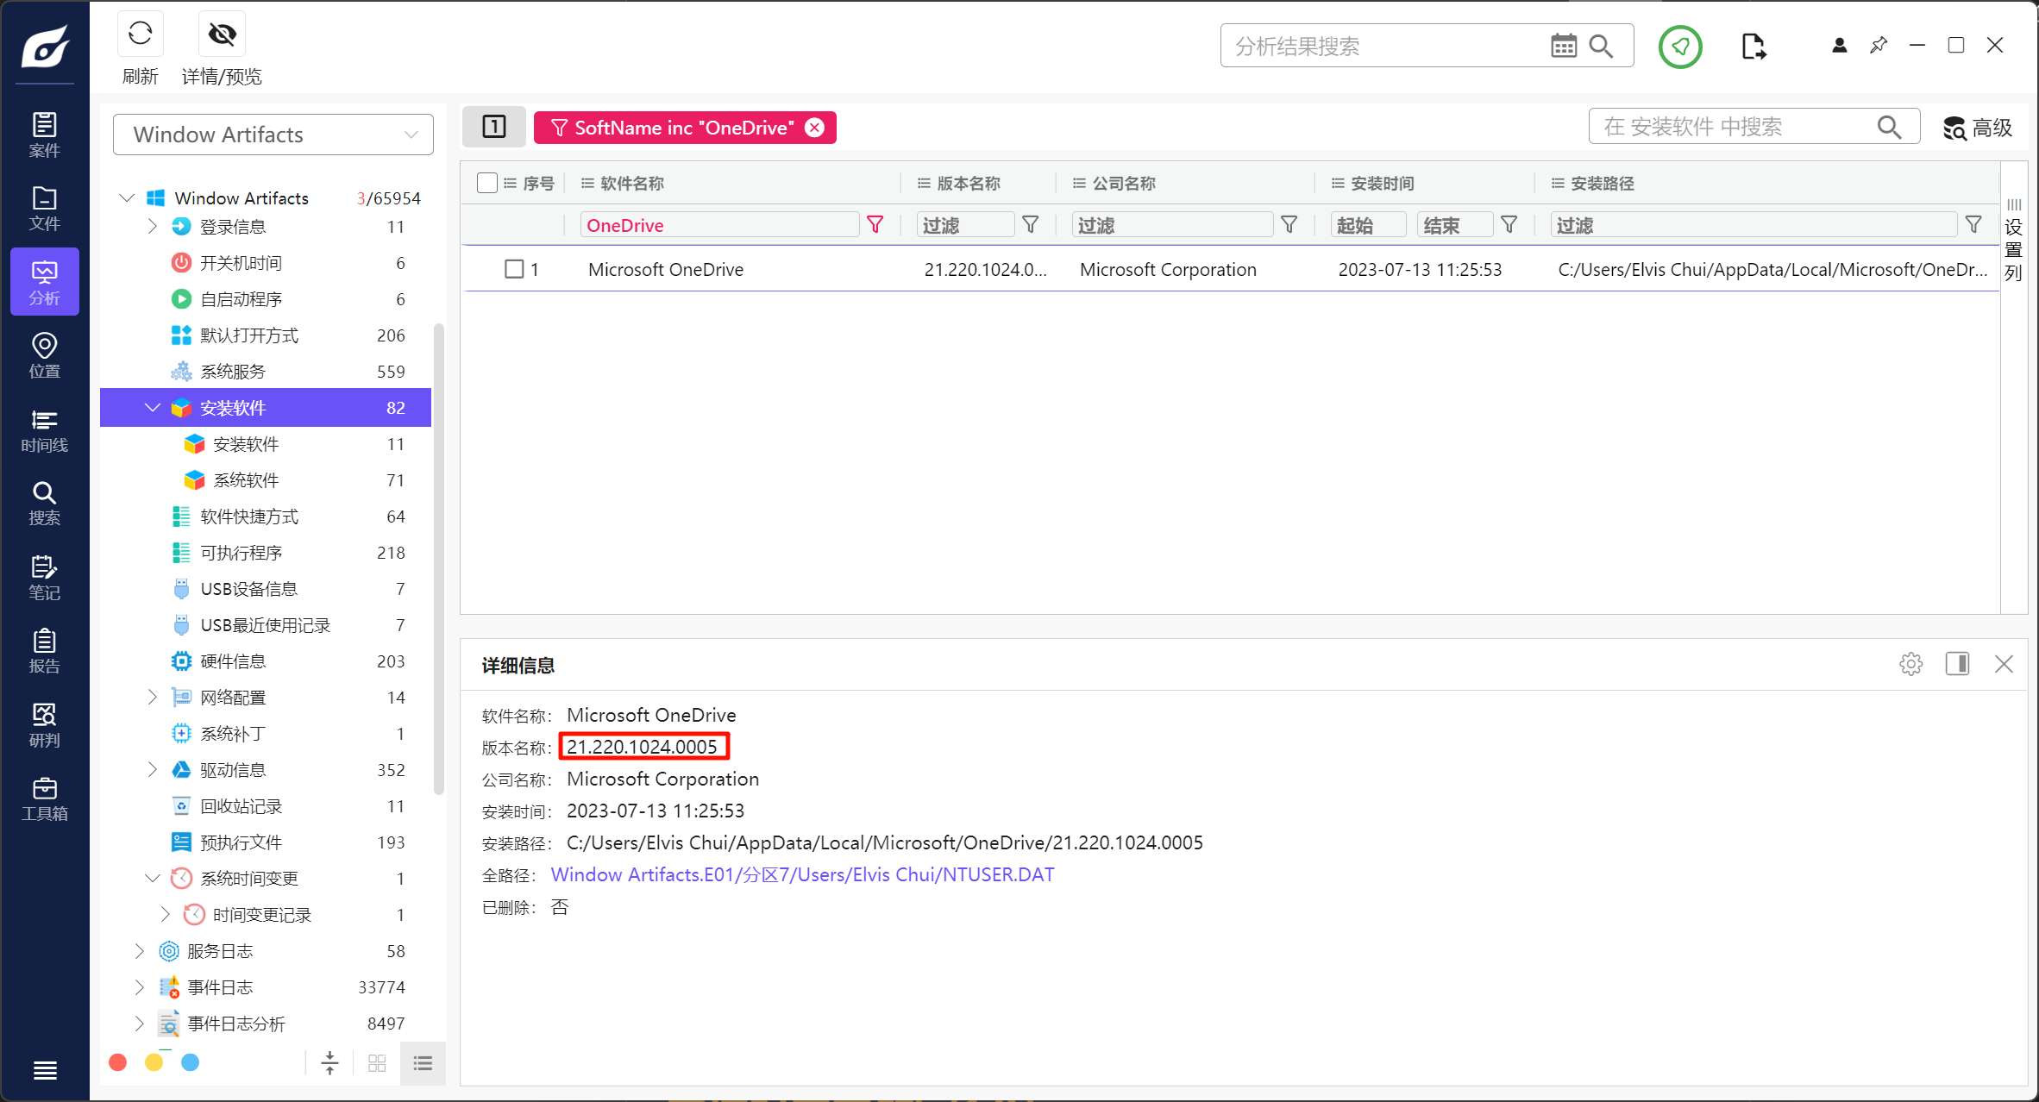The height and width of the screenshot is (1102, 2039).
Task: Expand the 登录信息 tree node
Action: (x=153, y=227)
